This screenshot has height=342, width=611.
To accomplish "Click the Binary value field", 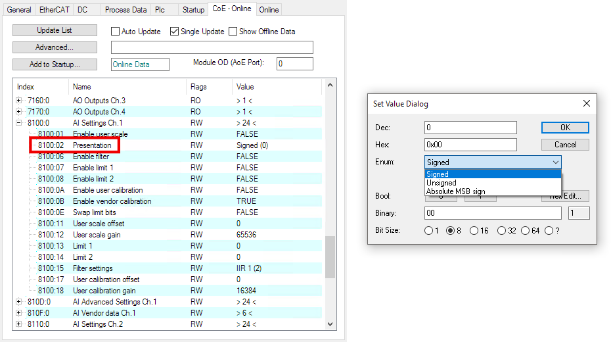I will pos(493,213).
